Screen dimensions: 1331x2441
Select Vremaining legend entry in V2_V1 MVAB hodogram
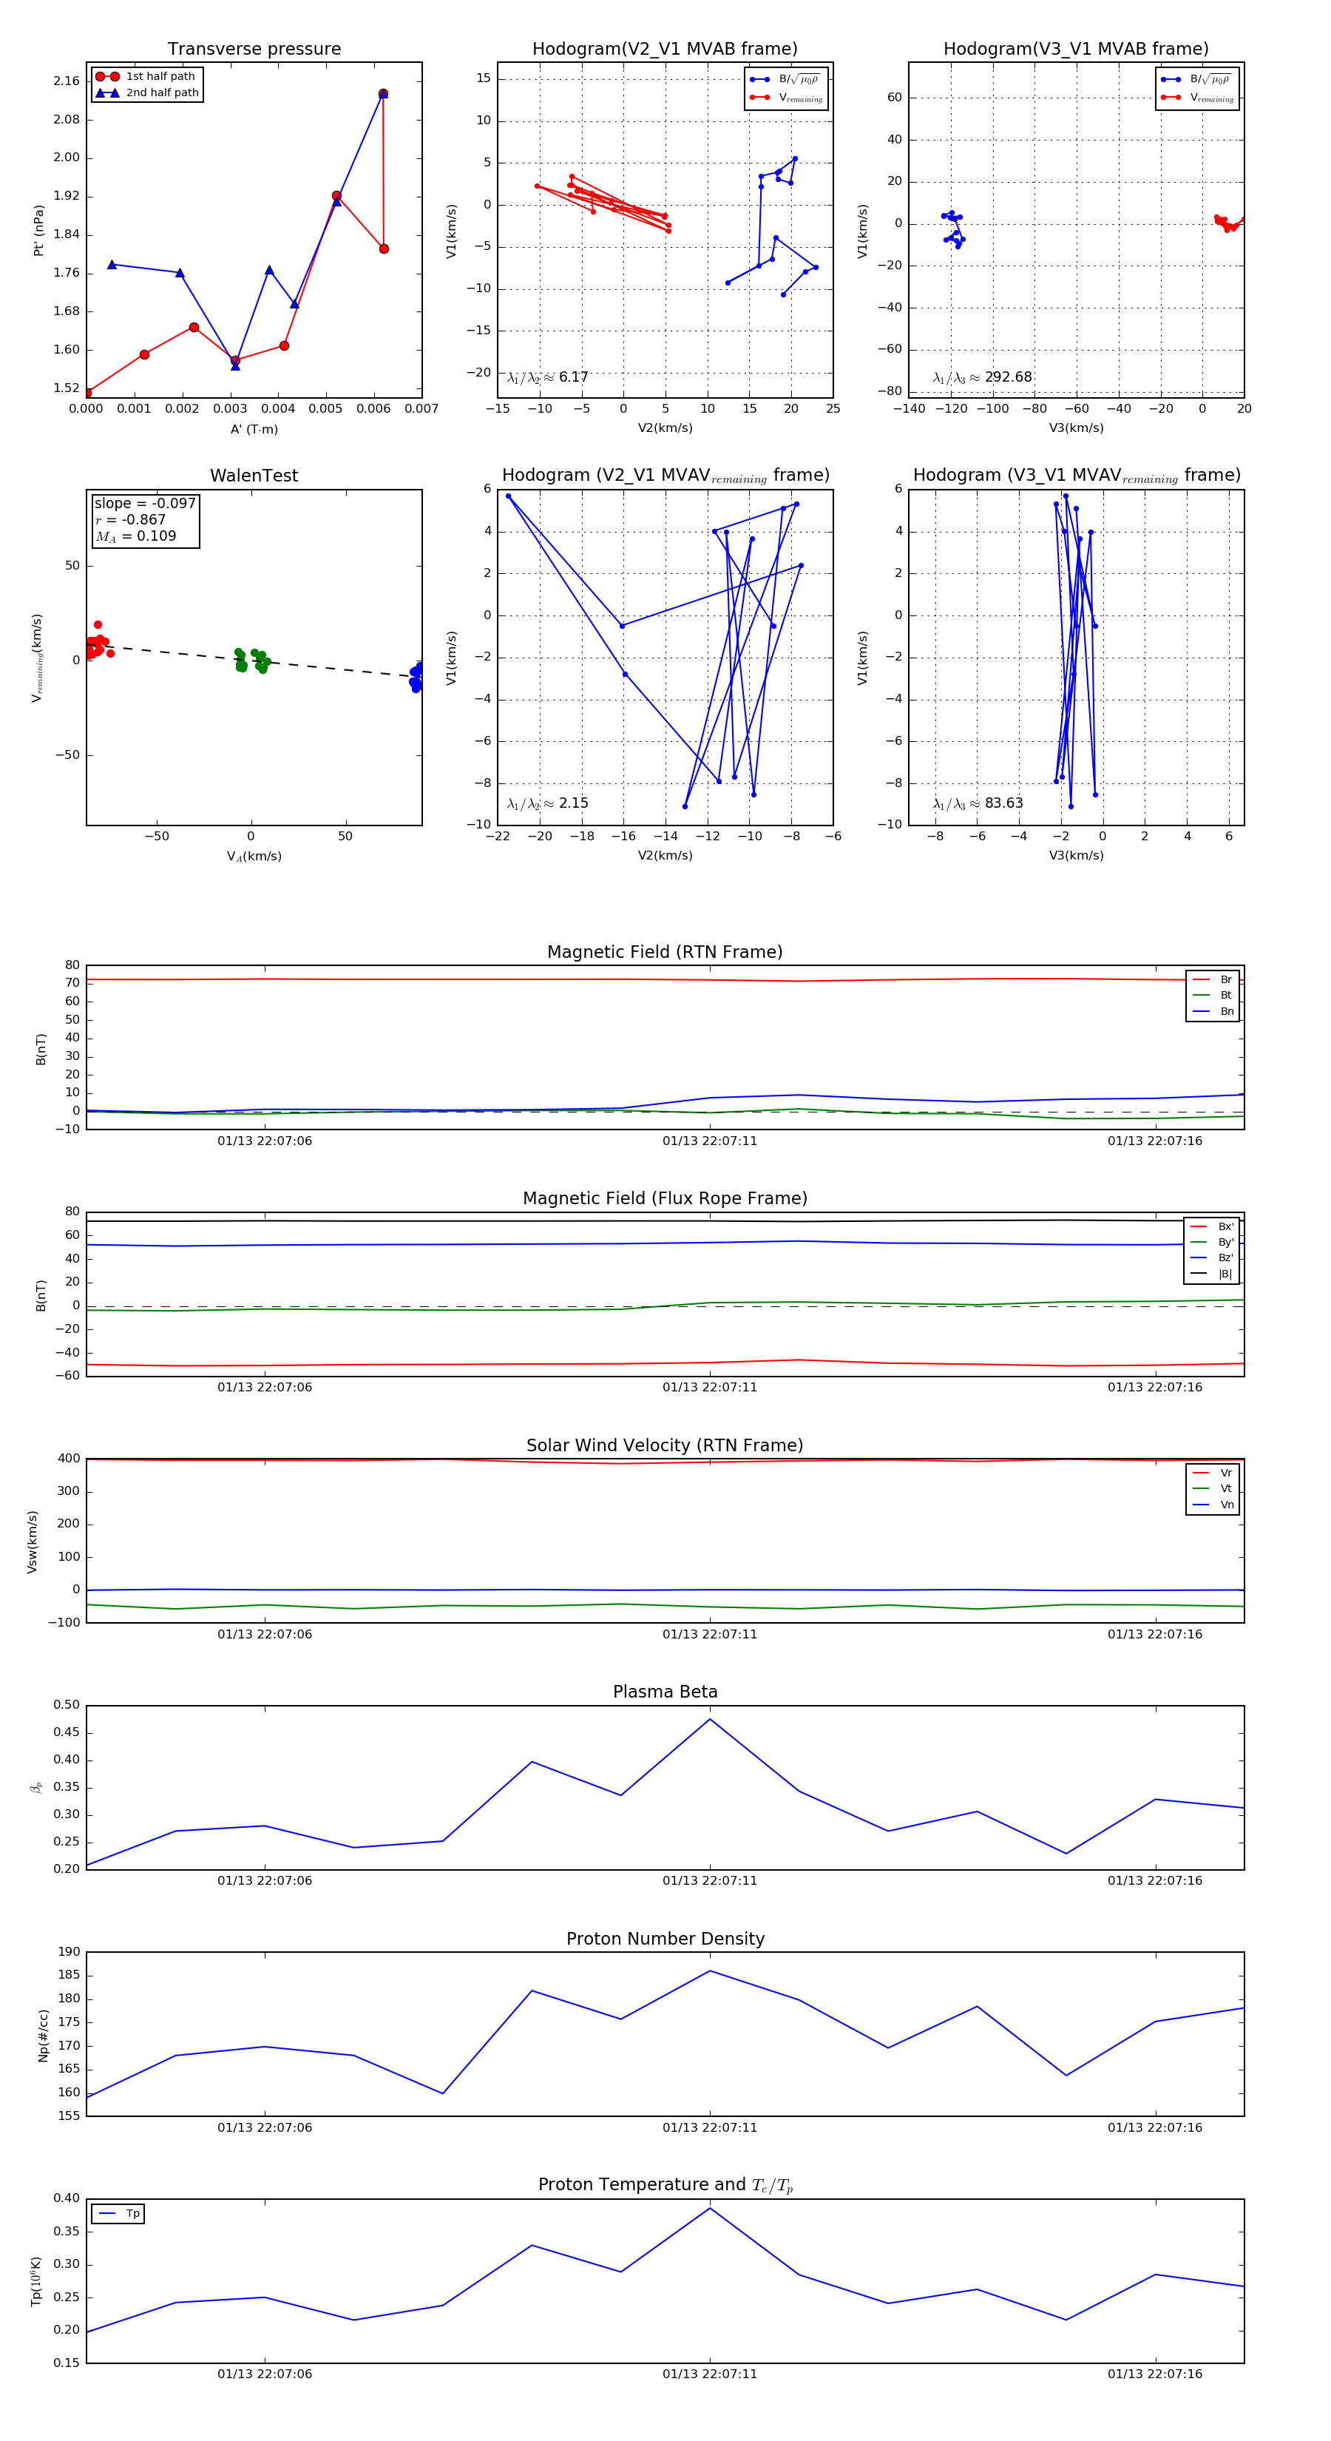(x=785, y=98)
